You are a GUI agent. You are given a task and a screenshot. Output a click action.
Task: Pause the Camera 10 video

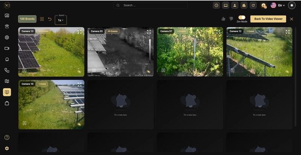pyautogui.click(x=24, y=123)
